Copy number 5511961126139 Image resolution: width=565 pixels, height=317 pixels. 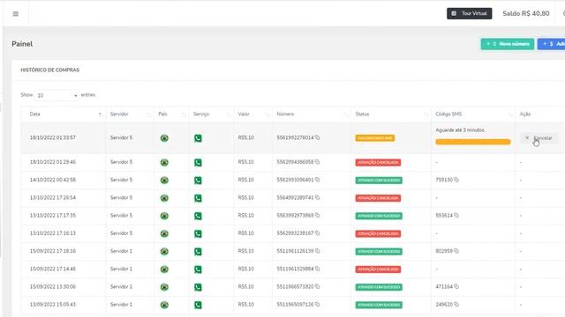pos(318,251)
